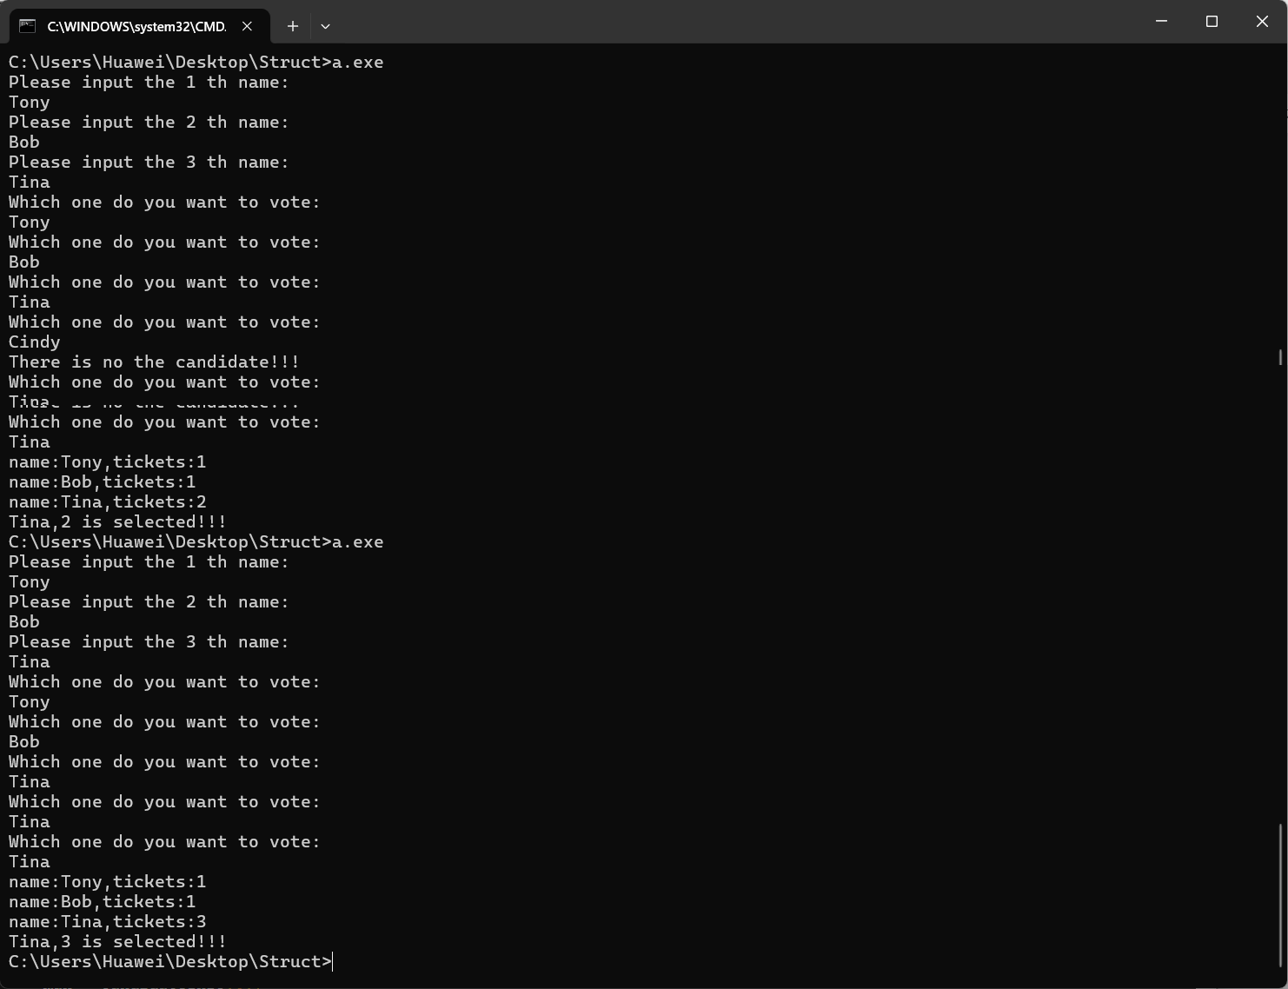
Task: Click the text 'Tina,3 is selected!!!'
Action: 117,941
